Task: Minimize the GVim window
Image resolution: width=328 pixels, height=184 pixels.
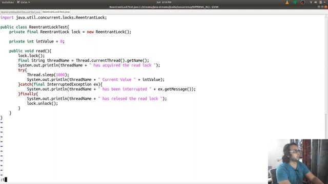Action: [x=319, y=7]
